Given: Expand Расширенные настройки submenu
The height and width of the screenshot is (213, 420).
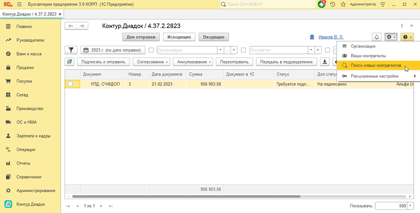Looking at the screenshot, I should tap(378, 76).
